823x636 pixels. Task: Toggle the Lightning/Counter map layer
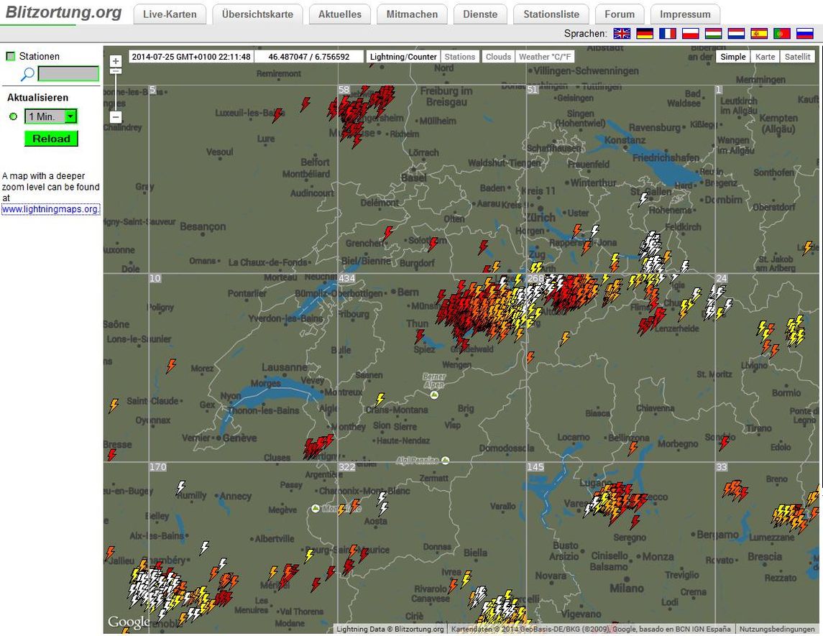pos(403,57)
